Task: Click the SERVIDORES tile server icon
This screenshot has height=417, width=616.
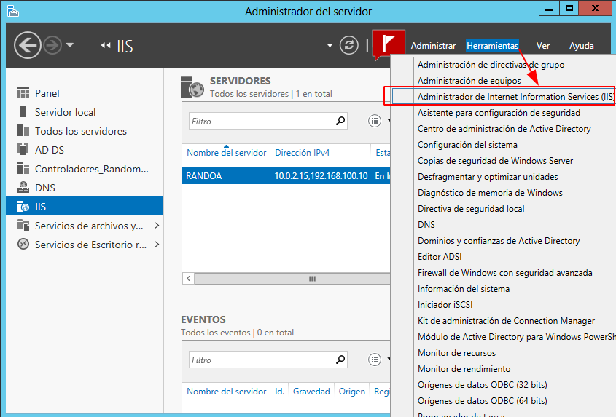Action: pyautogui.click(x=192, y=87)
